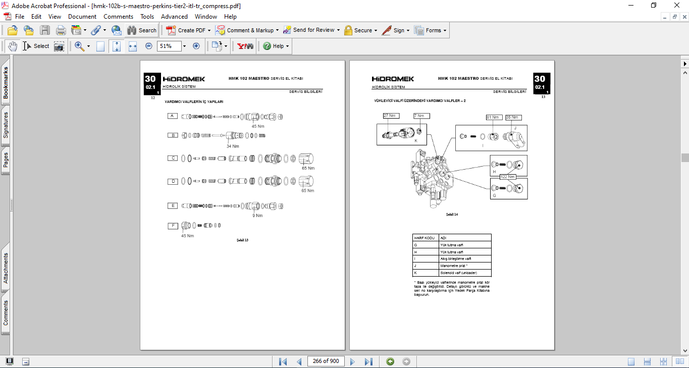Click the Snapshot tool camera icon
Screen dimensions: 689x368
pyautogui.click(x=59, y=46)
